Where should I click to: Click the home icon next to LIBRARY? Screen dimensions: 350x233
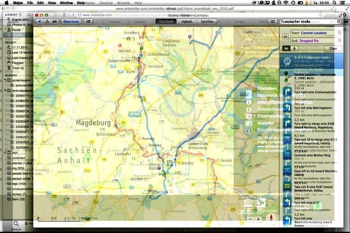click(x=20, y=15)
